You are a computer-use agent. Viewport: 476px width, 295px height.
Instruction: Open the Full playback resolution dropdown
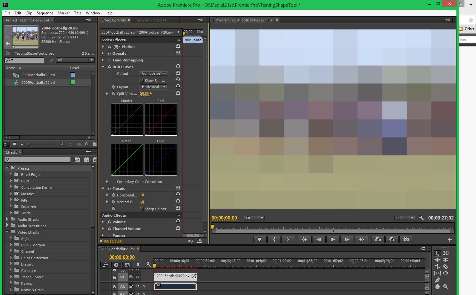pyautogui.click(x=404, y=218)
